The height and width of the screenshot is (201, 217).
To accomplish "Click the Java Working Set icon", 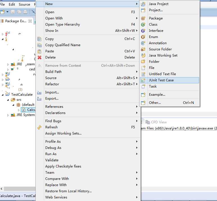I will (143, 55).
